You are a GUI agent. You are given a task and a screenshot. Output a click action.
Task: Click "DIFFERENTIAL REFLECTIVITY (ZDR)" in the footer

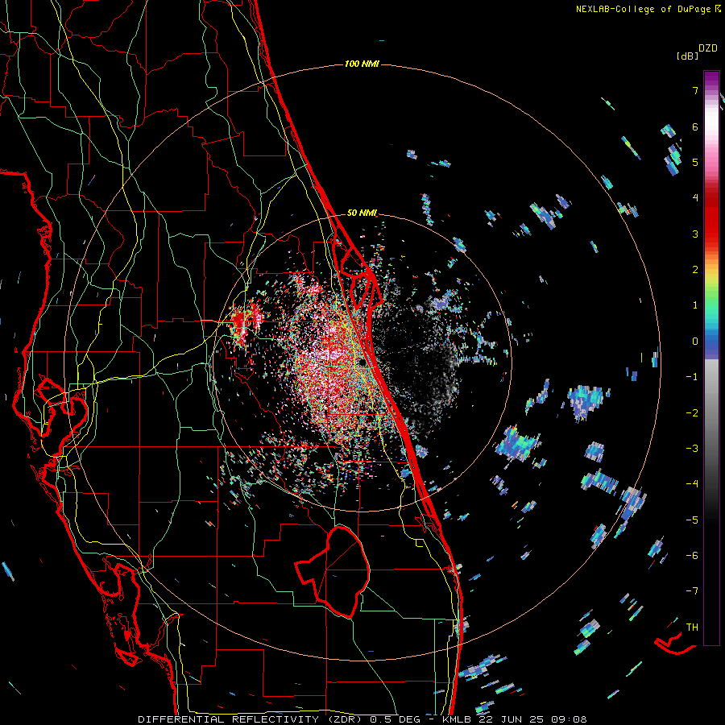click(x=251, y=719)
